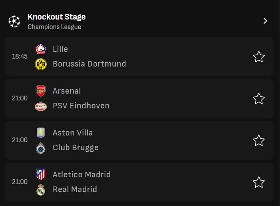Click the Borussia Dortmund crest
Screen dimensions: 280x206
click(x=41, y=64)
